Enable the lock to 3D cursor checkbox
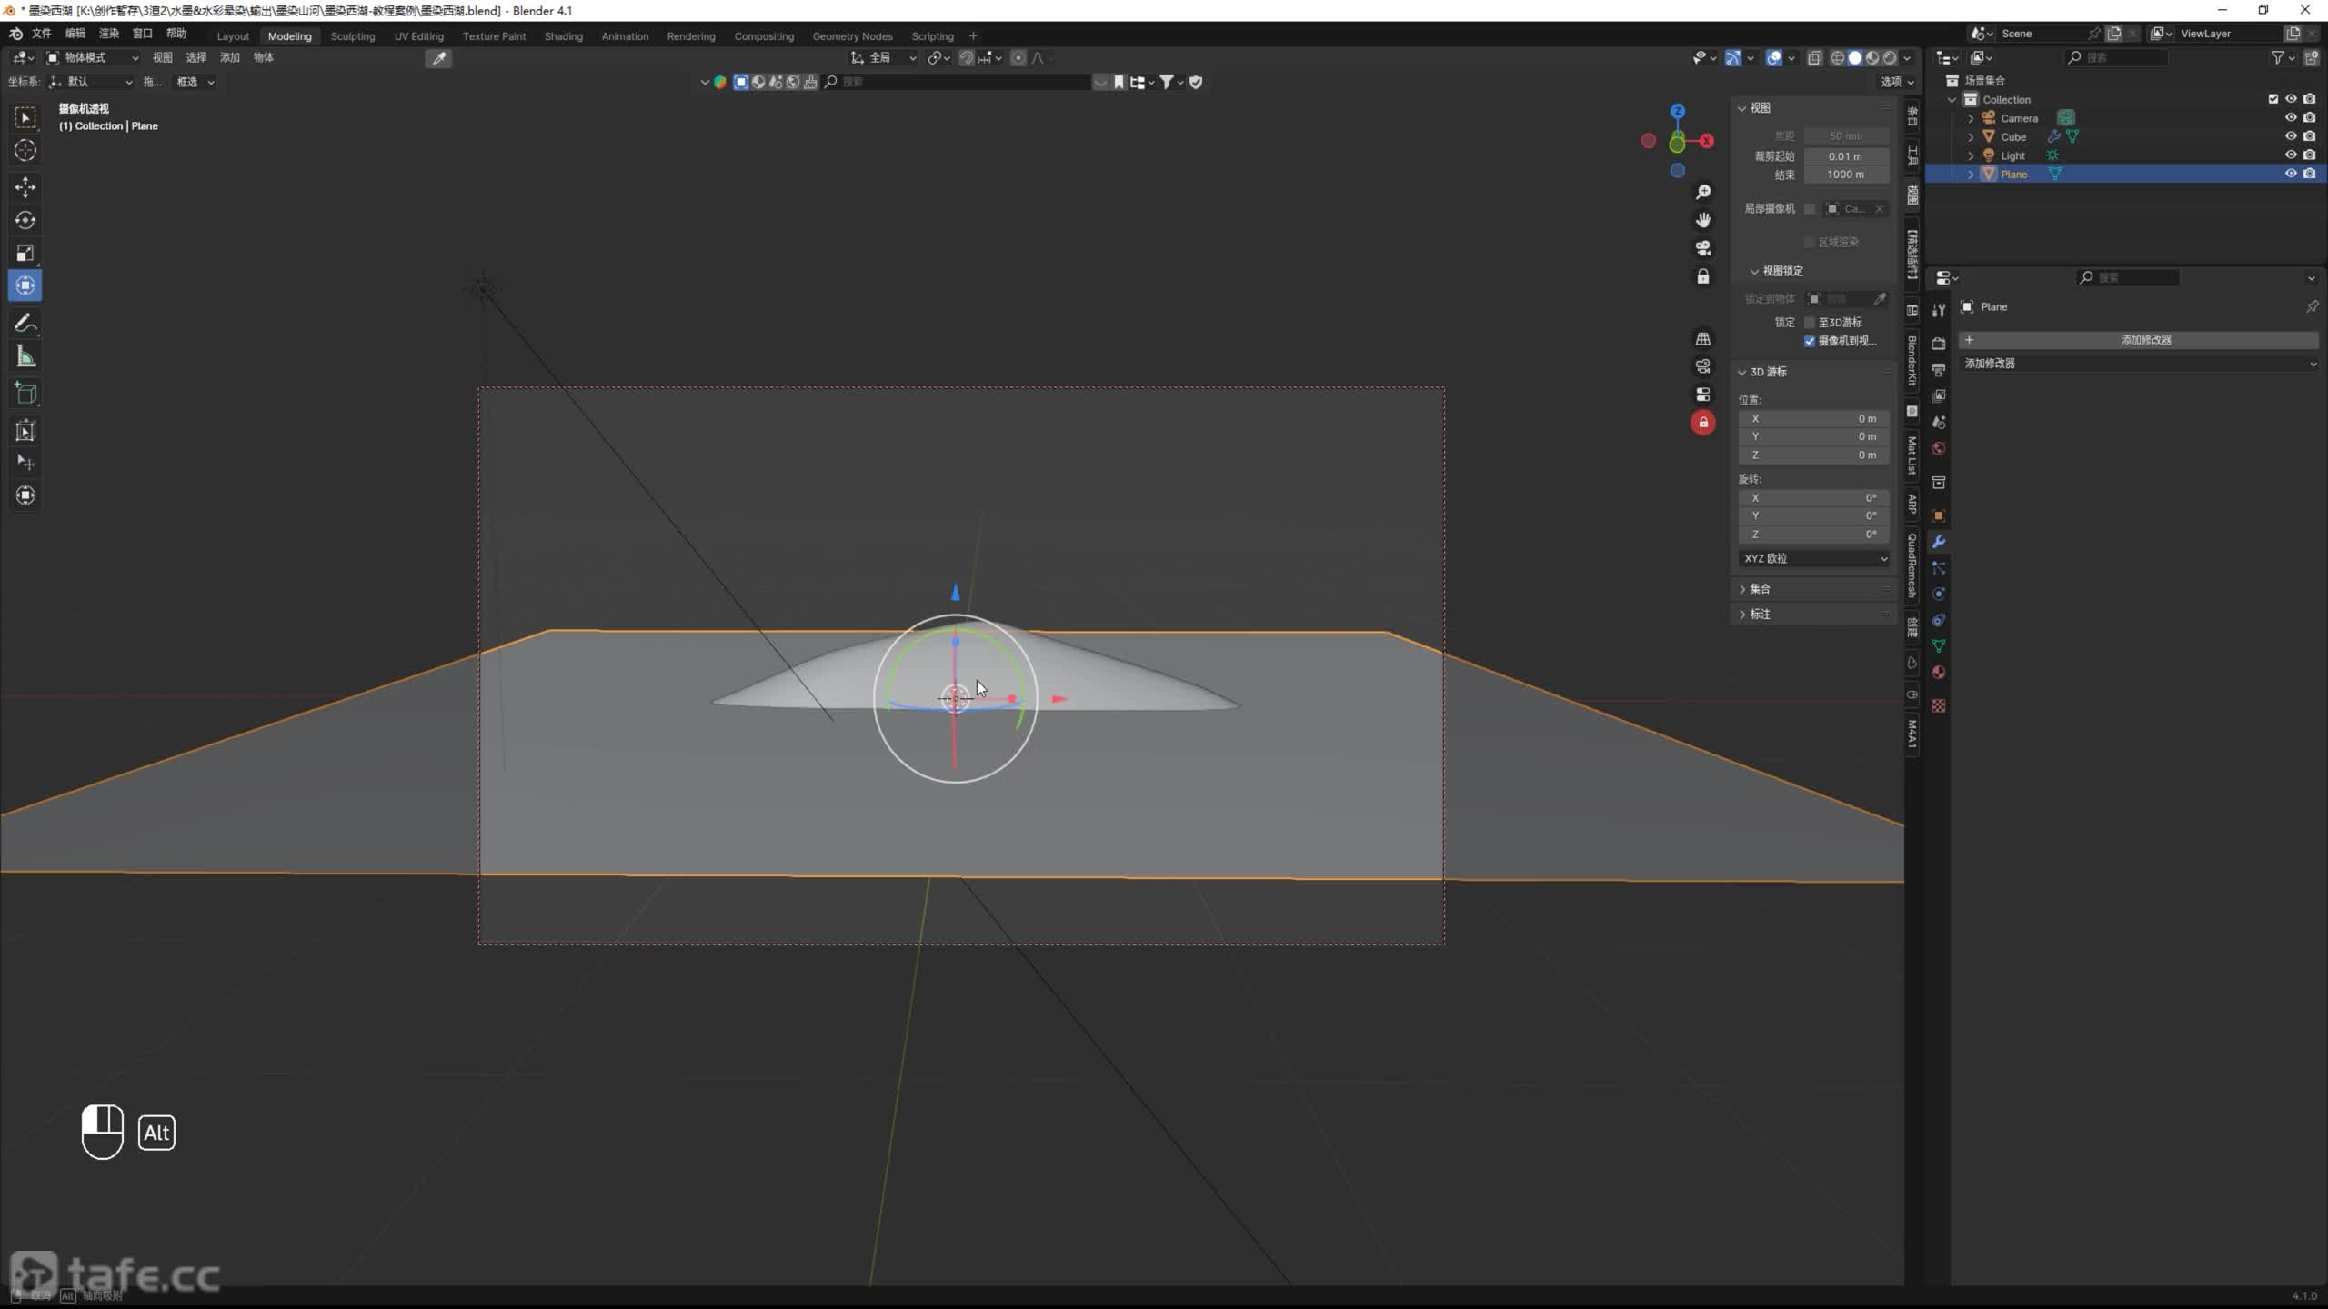 pos(1810,323)
